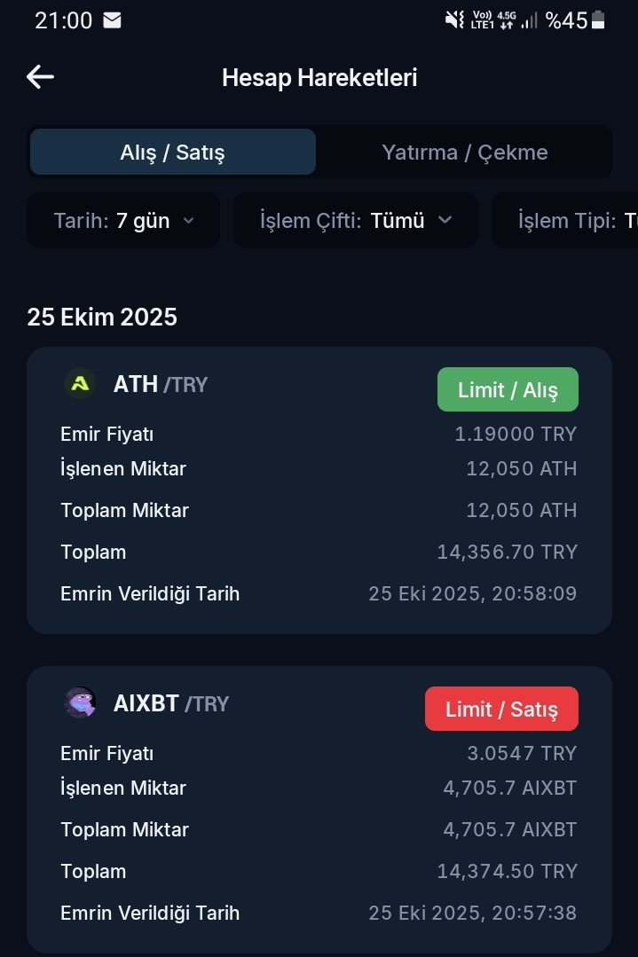
Task: Tap the red Limit / Satış badge
Action: 501,709
